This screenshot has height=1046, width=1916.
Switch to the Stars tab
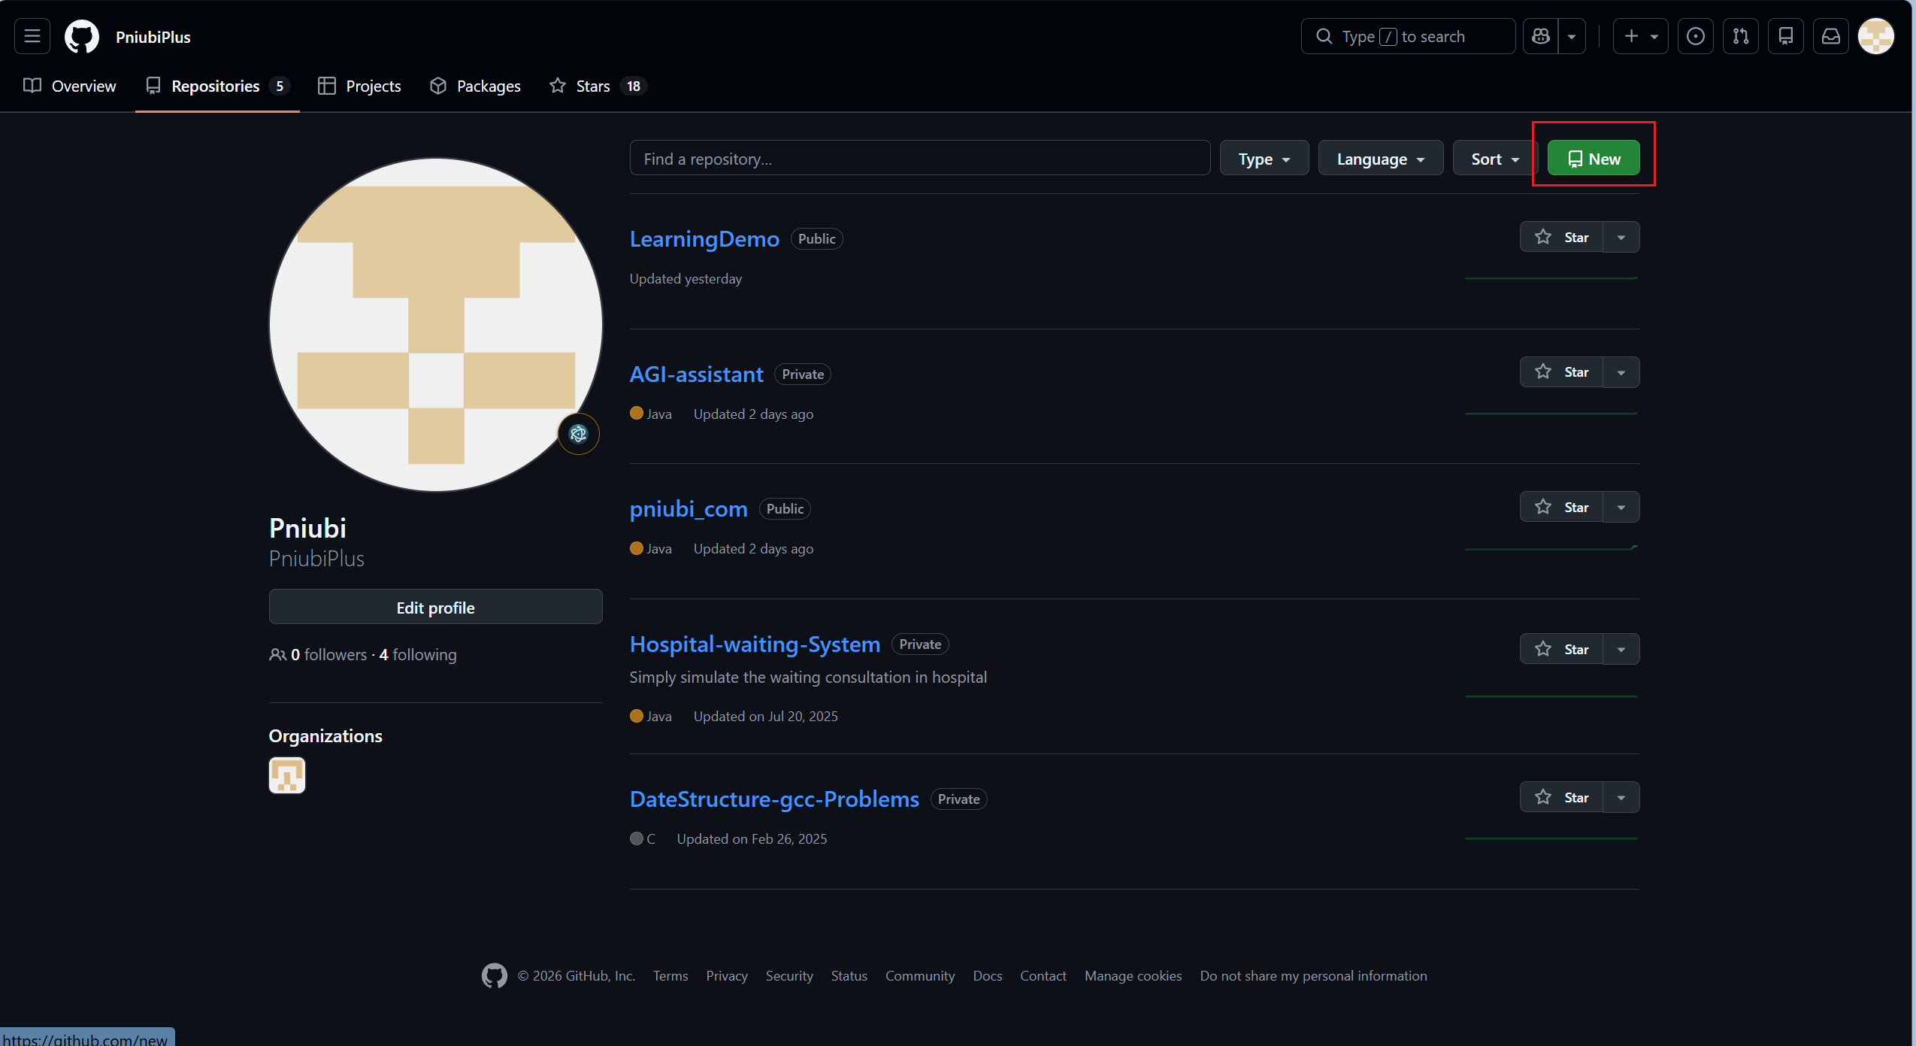click(598, 86)
